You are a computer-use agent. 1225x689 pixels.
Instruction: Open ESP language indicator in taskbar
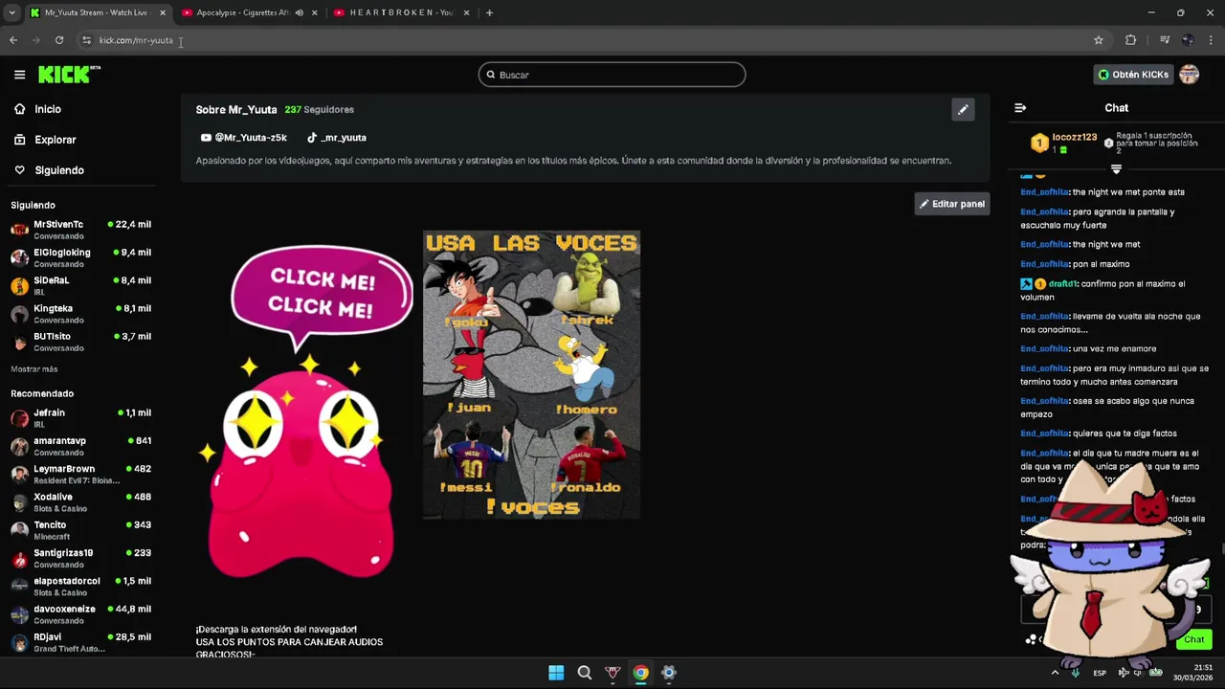[1100, 673]
